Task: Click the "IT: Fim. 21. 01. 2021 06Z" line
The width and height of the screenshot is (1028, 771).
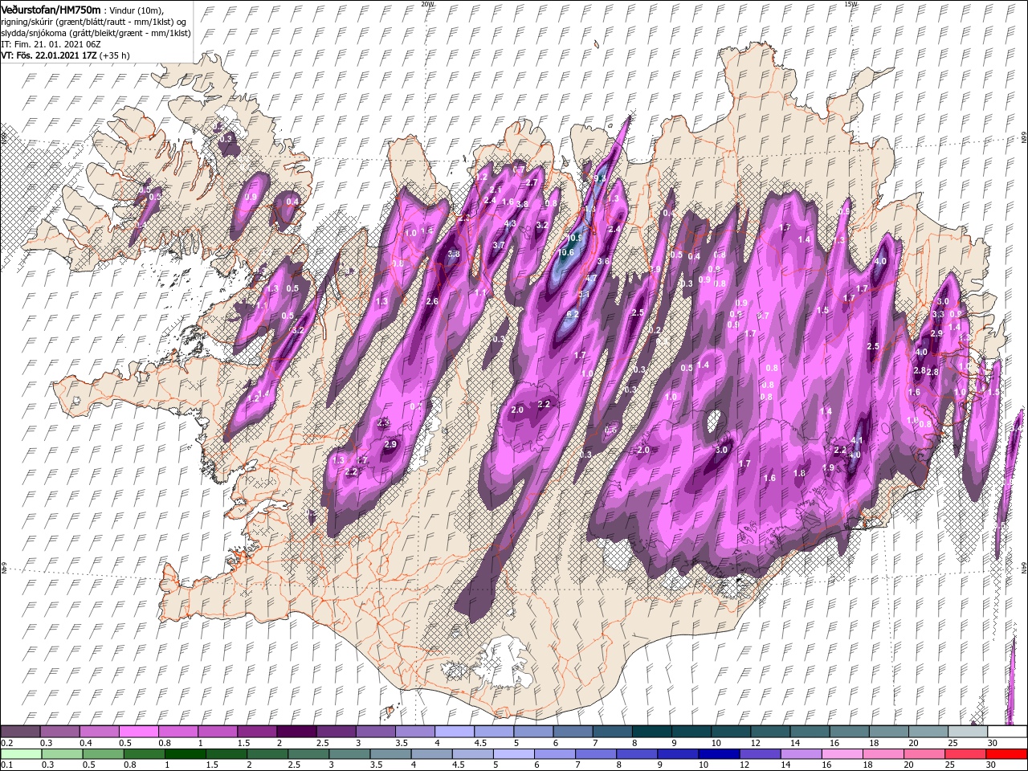Action: pyautogui.click(x=51, y=44)
